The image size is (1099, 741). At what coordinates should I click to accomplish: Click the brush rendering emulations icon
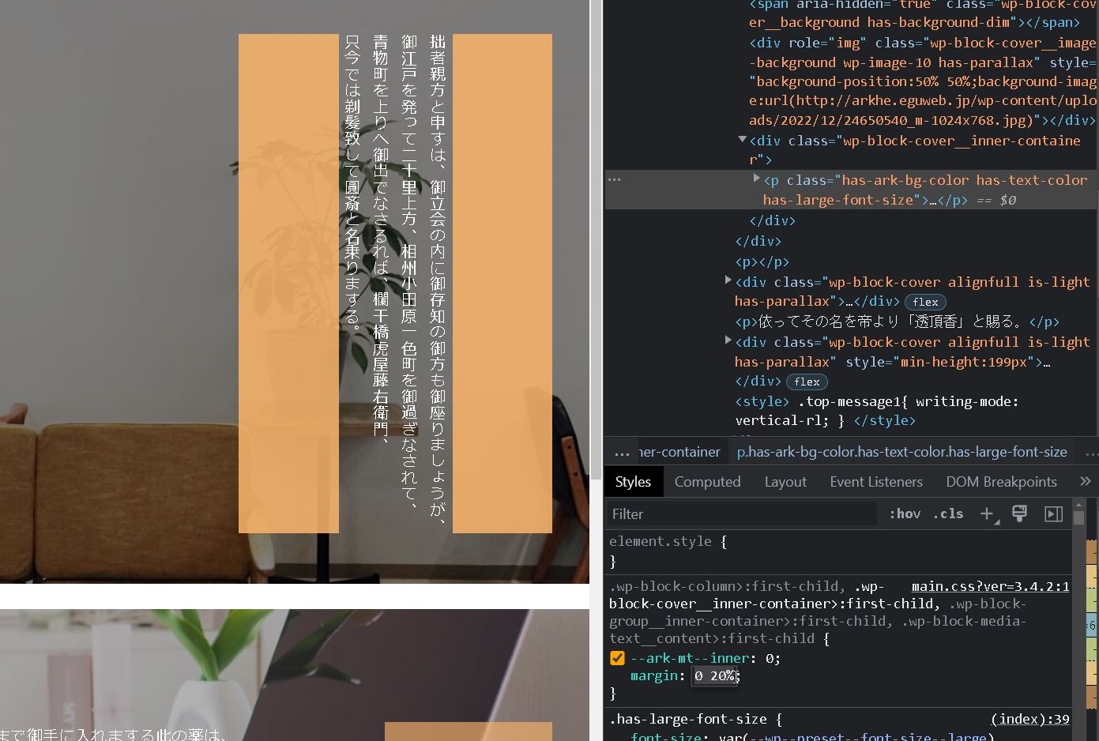(x=1019, y=513)
